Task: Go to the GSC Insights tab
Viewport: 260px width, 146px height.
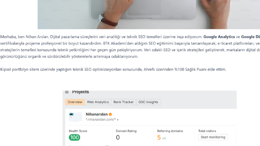Action: (148, 102)
